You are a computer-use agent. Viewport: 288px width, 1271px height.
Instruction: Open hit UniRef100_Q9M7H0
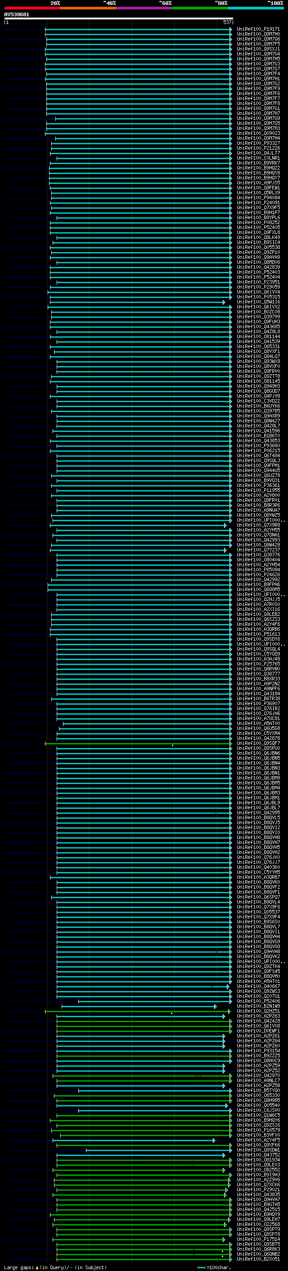tap(258, 34)
